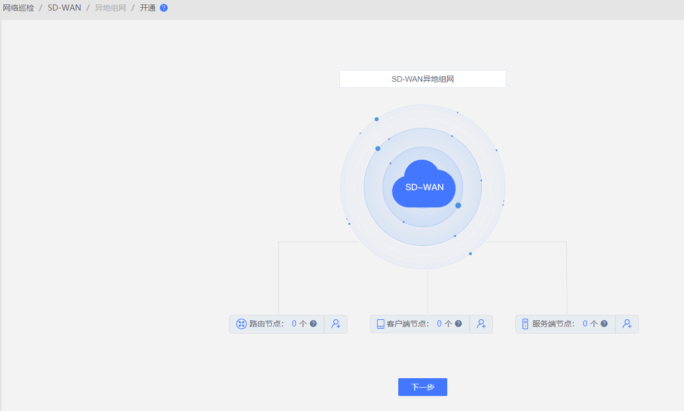Click the 客户端节点 tablet icon
684x411 pixels.
(381, 324)
